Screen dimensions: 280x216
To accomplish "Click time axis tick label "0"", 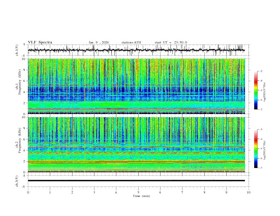I will 28,192.
